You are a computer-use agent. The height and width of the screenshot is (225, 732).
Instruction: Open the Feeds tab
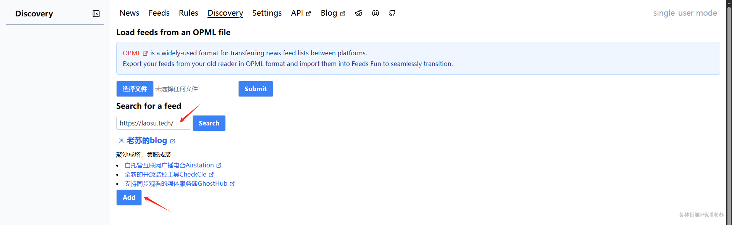point(159,13)
